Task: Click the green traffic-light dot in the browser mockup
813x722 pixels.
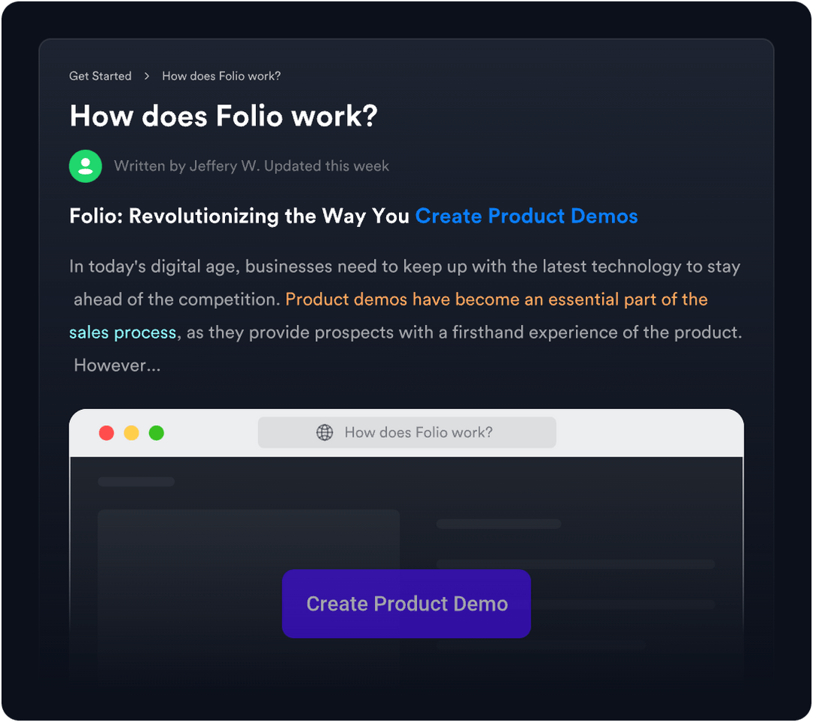Action: 156,432
